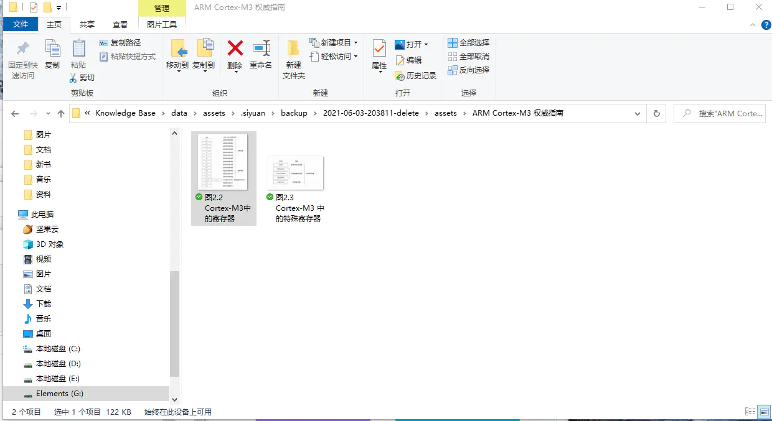772x421 pixels.
Task: Click the navigation pane vertical scrollbar
Action: 174,323
